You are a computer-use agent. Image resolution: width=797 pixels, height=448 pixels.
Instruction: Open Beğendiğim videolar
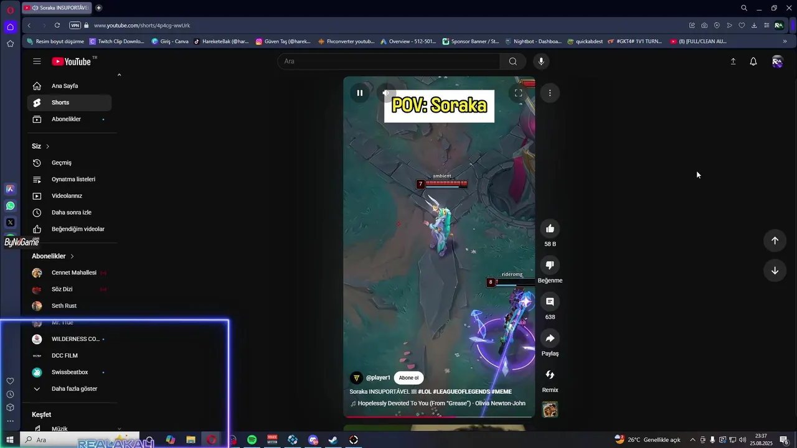69,229
